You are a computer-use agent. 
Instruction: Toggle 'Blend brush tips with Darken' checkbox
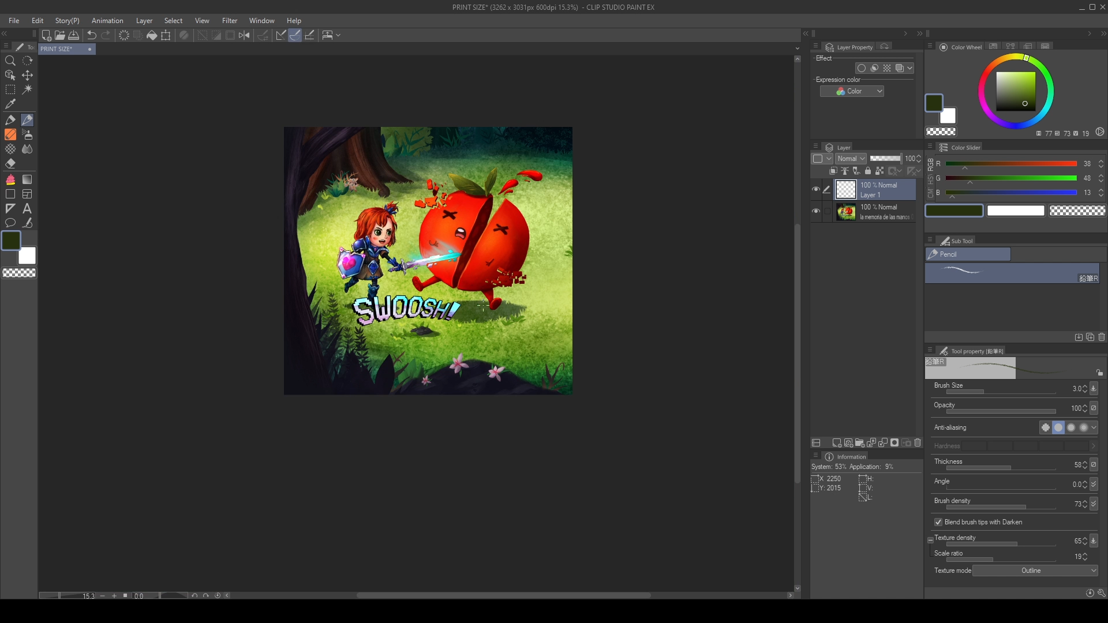click(938, 522)
